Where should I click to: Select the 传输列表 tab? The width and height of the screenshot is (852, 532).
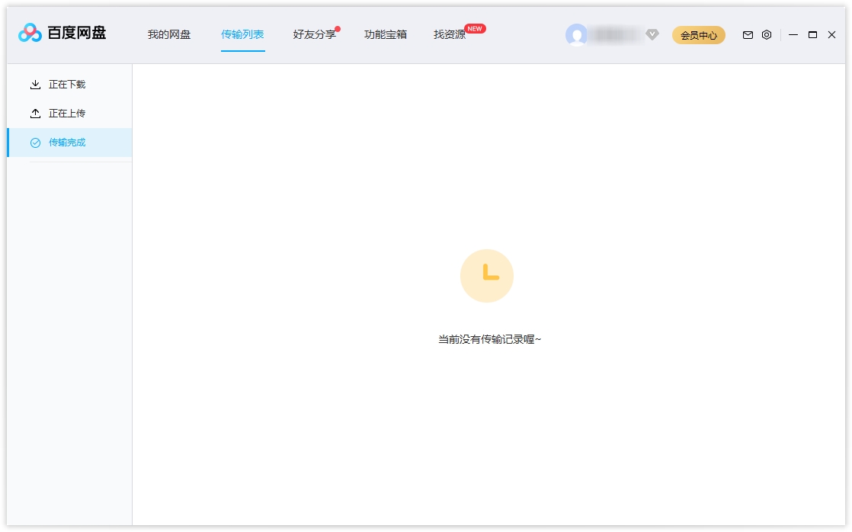[x=242, y=34]
